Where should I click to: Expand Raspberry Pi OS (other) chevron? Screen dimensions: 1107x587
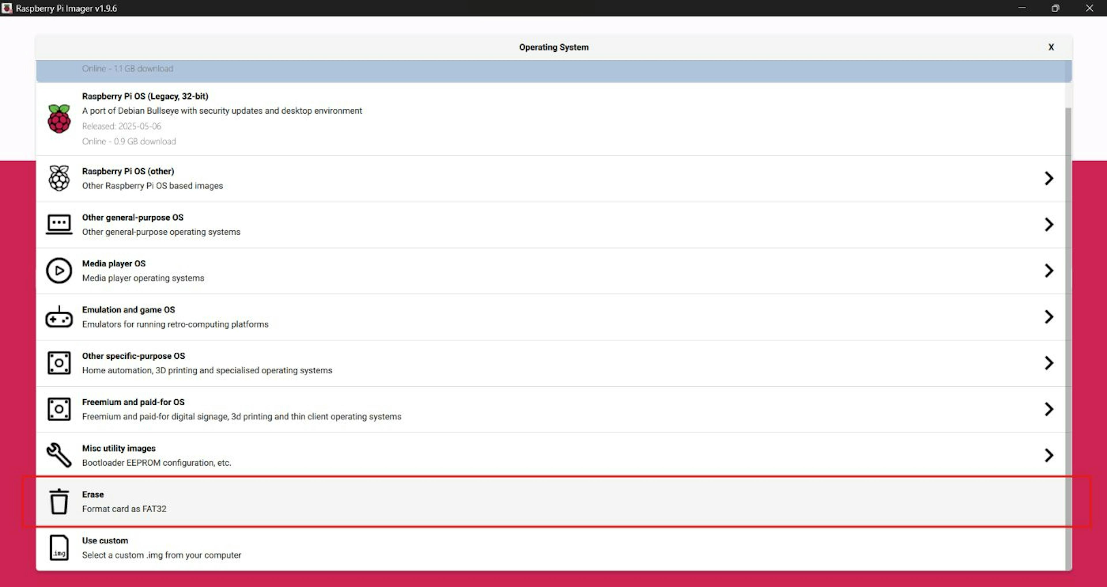pos(1049,178)
